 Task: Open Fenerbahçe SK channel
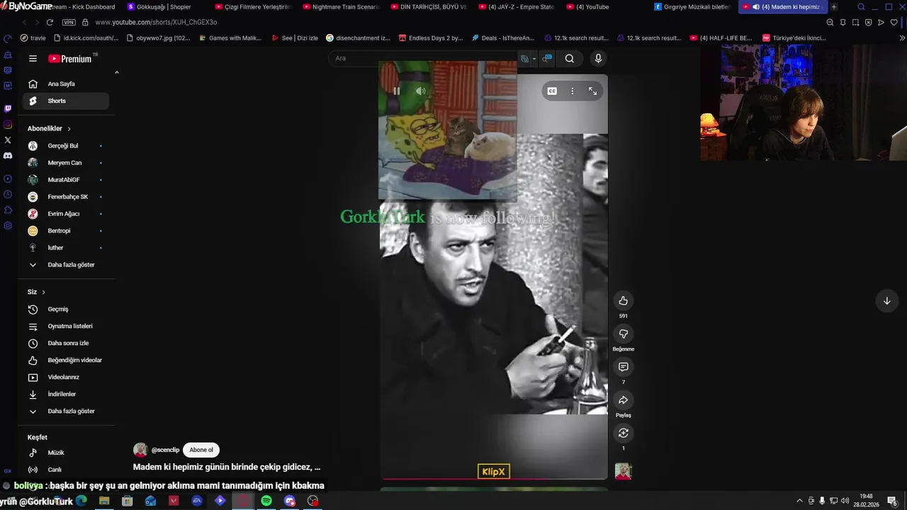[67, 197]
